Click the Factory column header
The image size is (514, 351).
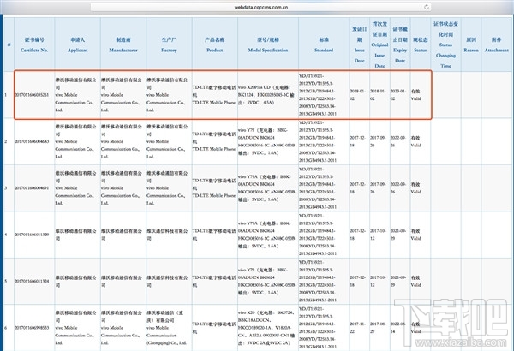(x=169, y=45)
